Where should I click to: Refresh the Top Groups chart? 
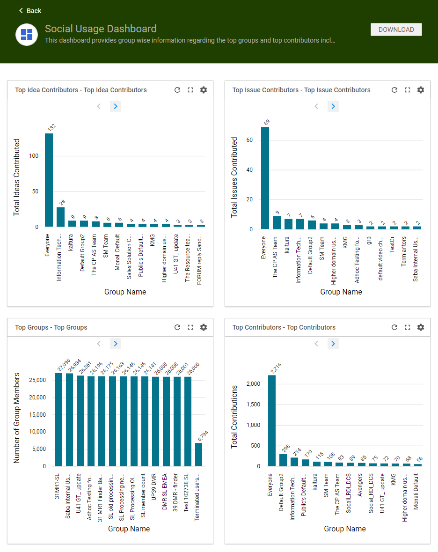pos(177,327)
